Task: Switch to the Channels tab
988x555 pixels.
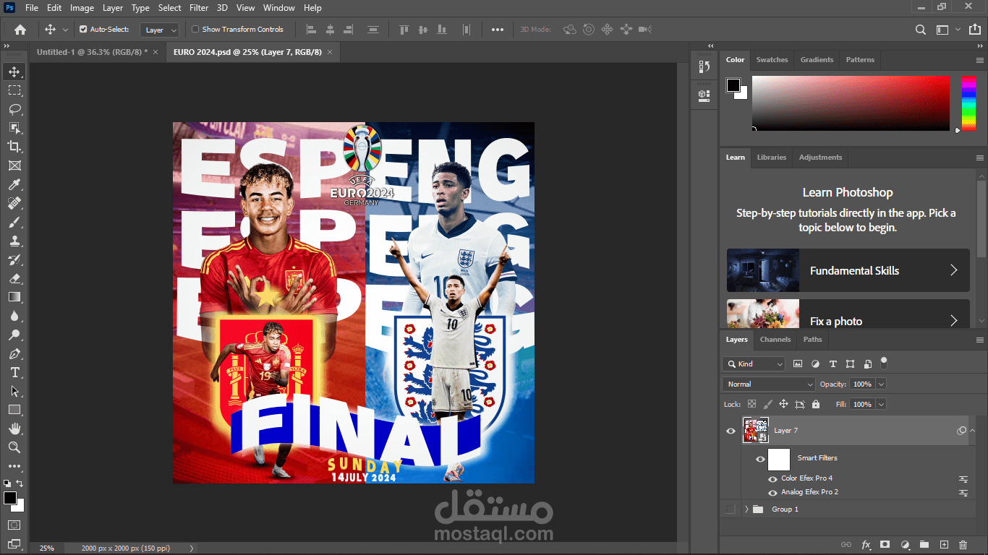Action: tap(775, 340)
